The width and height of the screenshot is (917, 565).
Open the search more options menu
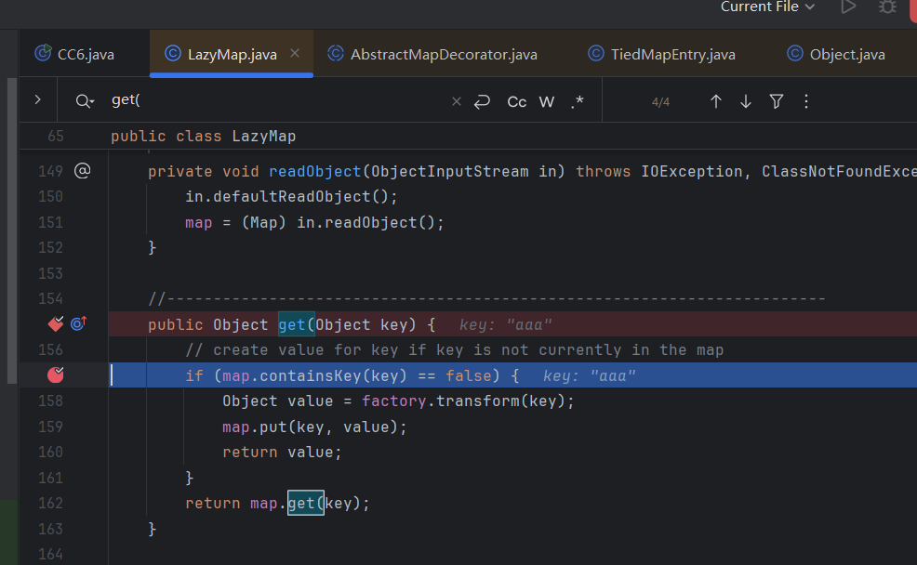pyautogui.click(x=806, y=101)
